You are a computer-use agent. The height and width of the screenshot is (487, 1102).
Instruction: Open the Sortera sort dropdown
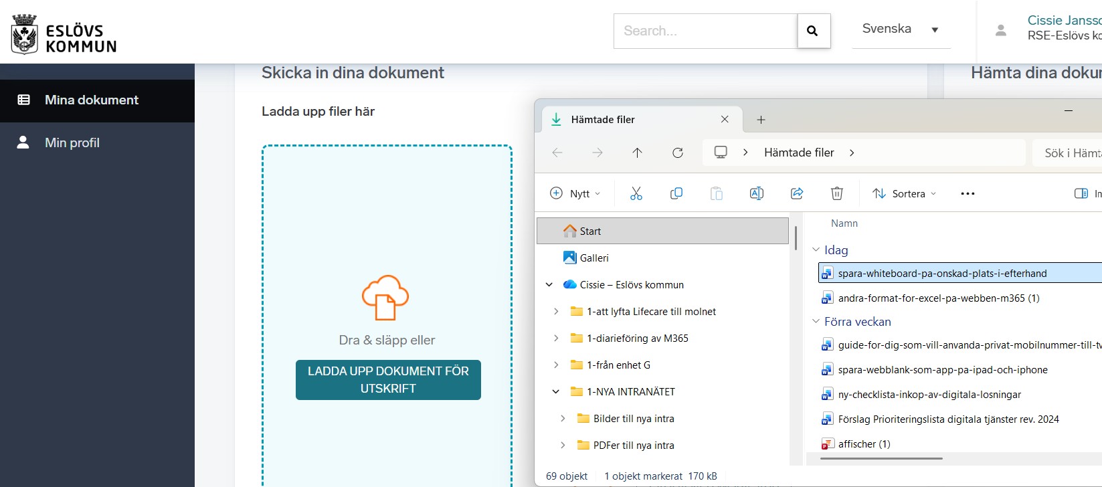click(904, 193)
